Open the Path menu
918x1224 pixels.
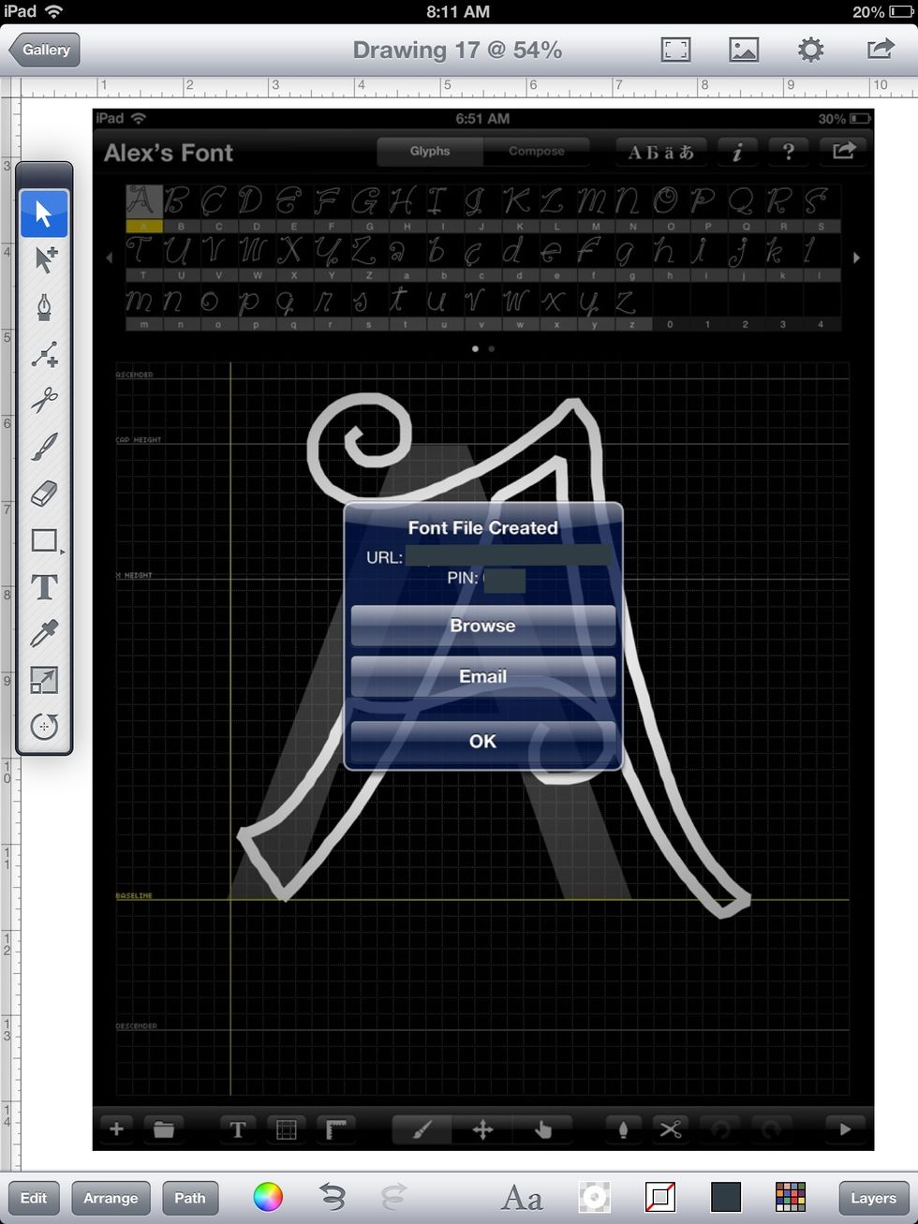(x=190, y=1198)
